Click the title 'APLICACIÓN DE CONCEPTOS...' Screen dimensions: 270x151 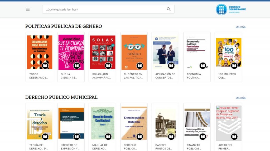tap(165, 76)
